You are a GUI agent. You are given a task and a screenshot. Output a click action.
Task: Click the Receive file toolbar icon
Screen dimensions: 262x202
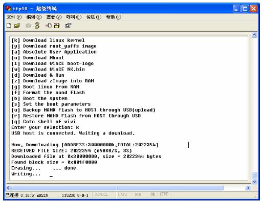tap(57, 26)
